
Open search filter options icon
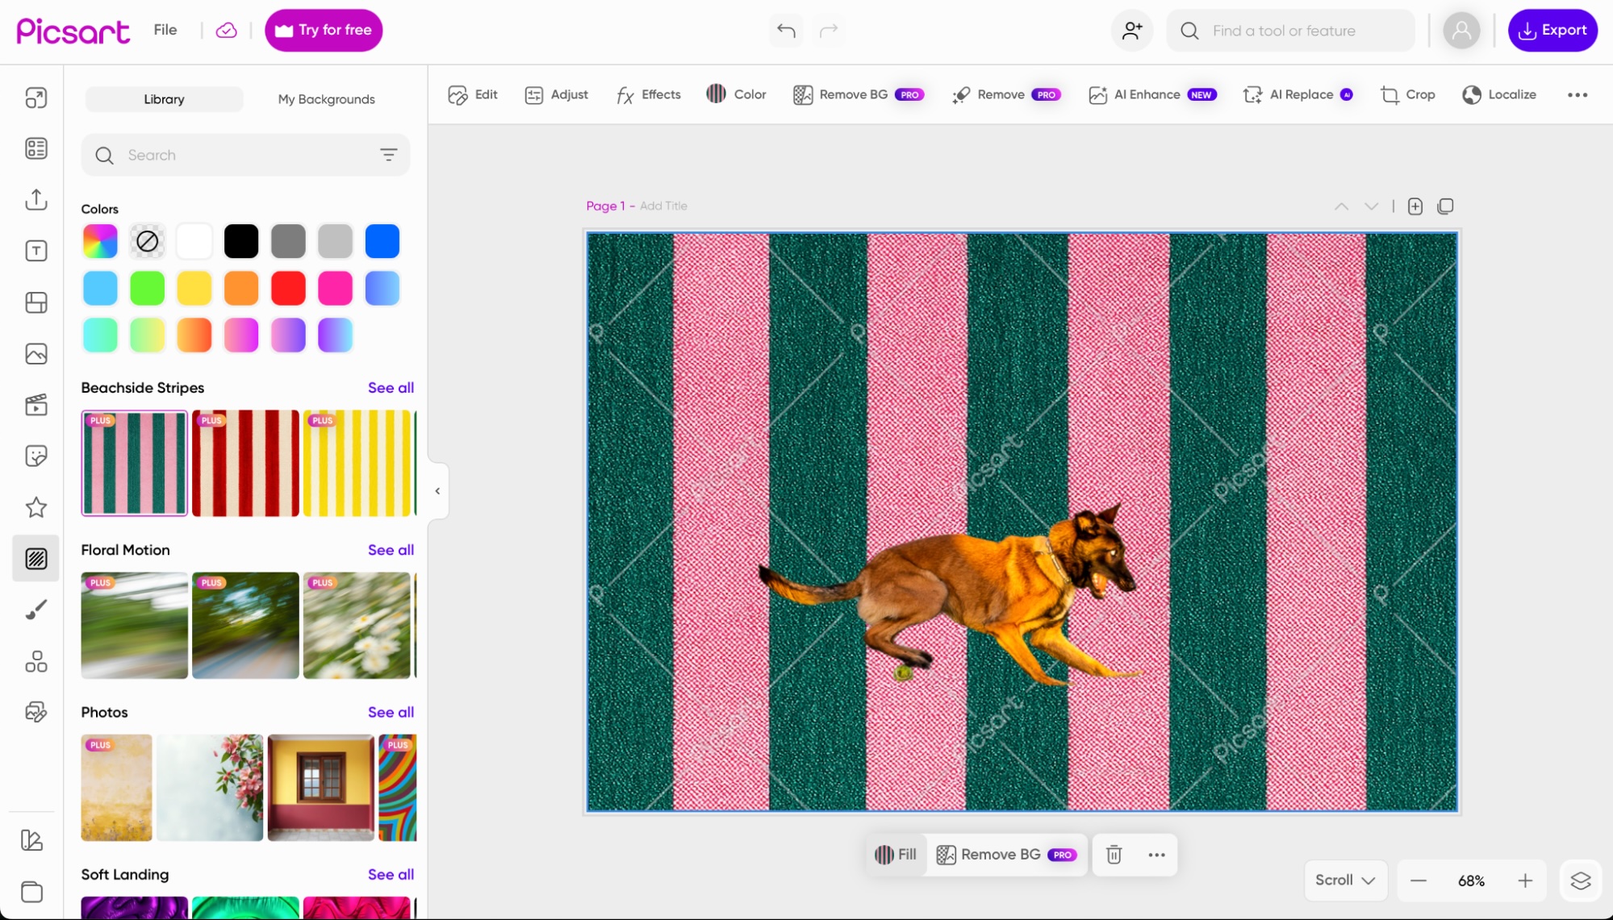coord(389,155)
